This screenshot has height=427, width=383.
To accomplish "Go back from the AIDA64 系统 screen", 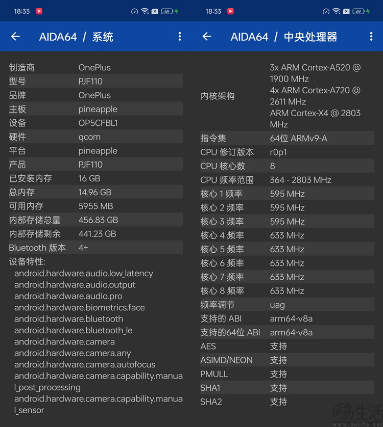I will pyautogui.click(x=15, y=37).
